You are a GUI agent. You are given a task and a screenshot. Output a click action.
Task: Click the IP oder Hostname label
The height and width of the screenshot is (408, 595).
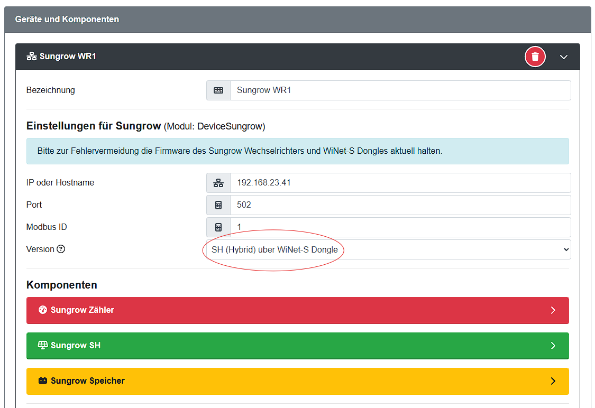tap(60, 183)
